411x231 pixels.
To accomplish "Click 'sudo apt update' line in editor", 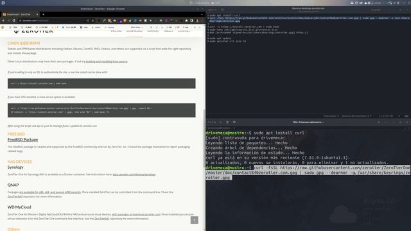I will [220, 38].
